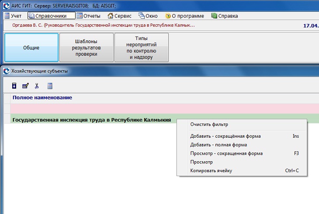Open the Отчеты menu
This screenshot has width=319, height=214.
[x=88, y=16]
